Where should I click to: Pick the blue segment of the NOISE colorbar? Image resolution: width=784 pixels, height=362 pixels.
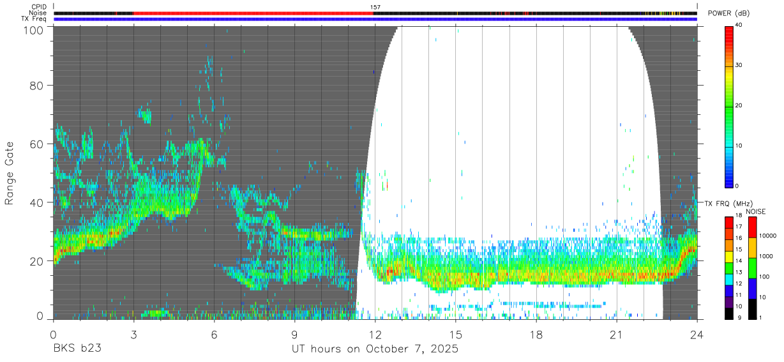point(753,289)
